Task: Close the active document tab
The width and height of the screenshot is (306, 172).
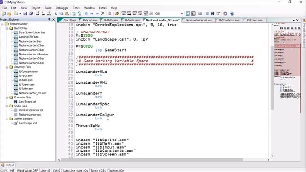Action: [x=297, y=20]
